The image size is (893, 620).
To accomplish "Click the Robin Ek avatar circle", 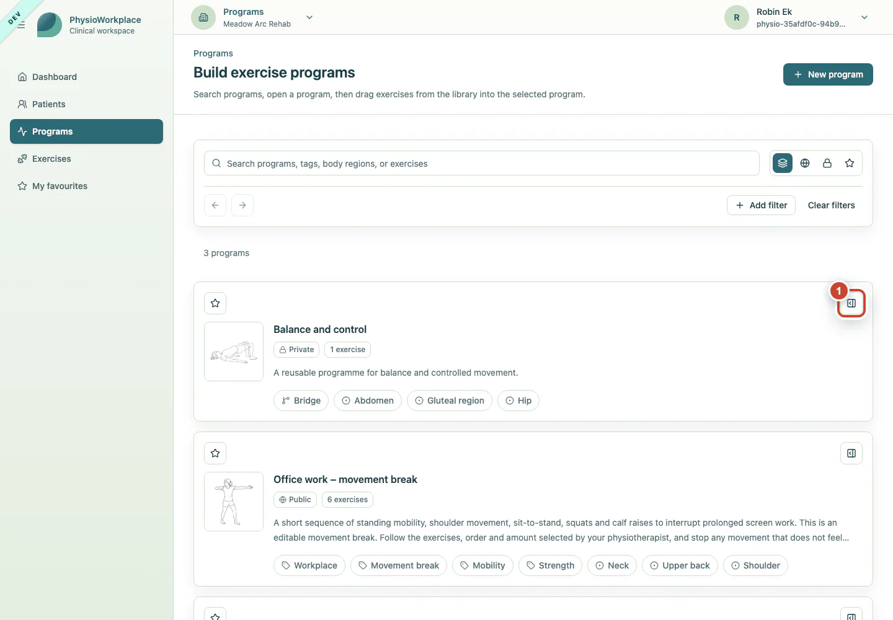I will coord(737,17).
